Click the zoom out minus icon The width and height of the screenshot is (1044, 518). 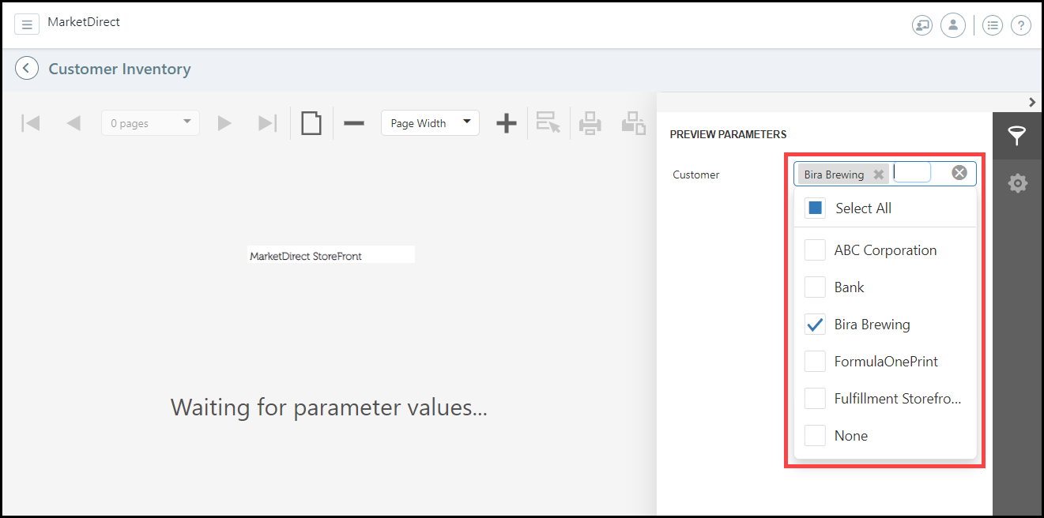354,123
